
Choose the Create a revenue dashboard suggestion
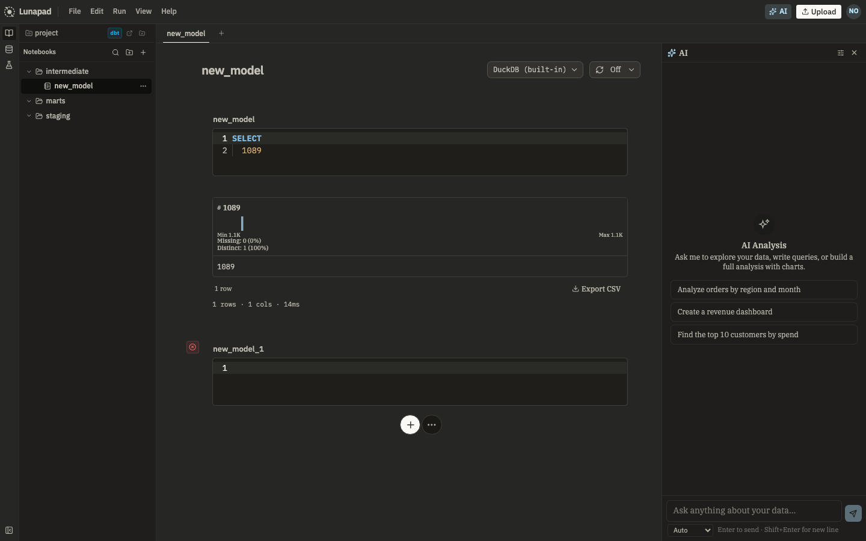(764, 312)
